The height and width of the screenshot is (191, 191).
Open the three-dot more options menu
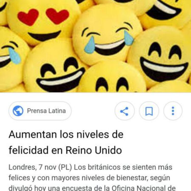tap(173, 111)
